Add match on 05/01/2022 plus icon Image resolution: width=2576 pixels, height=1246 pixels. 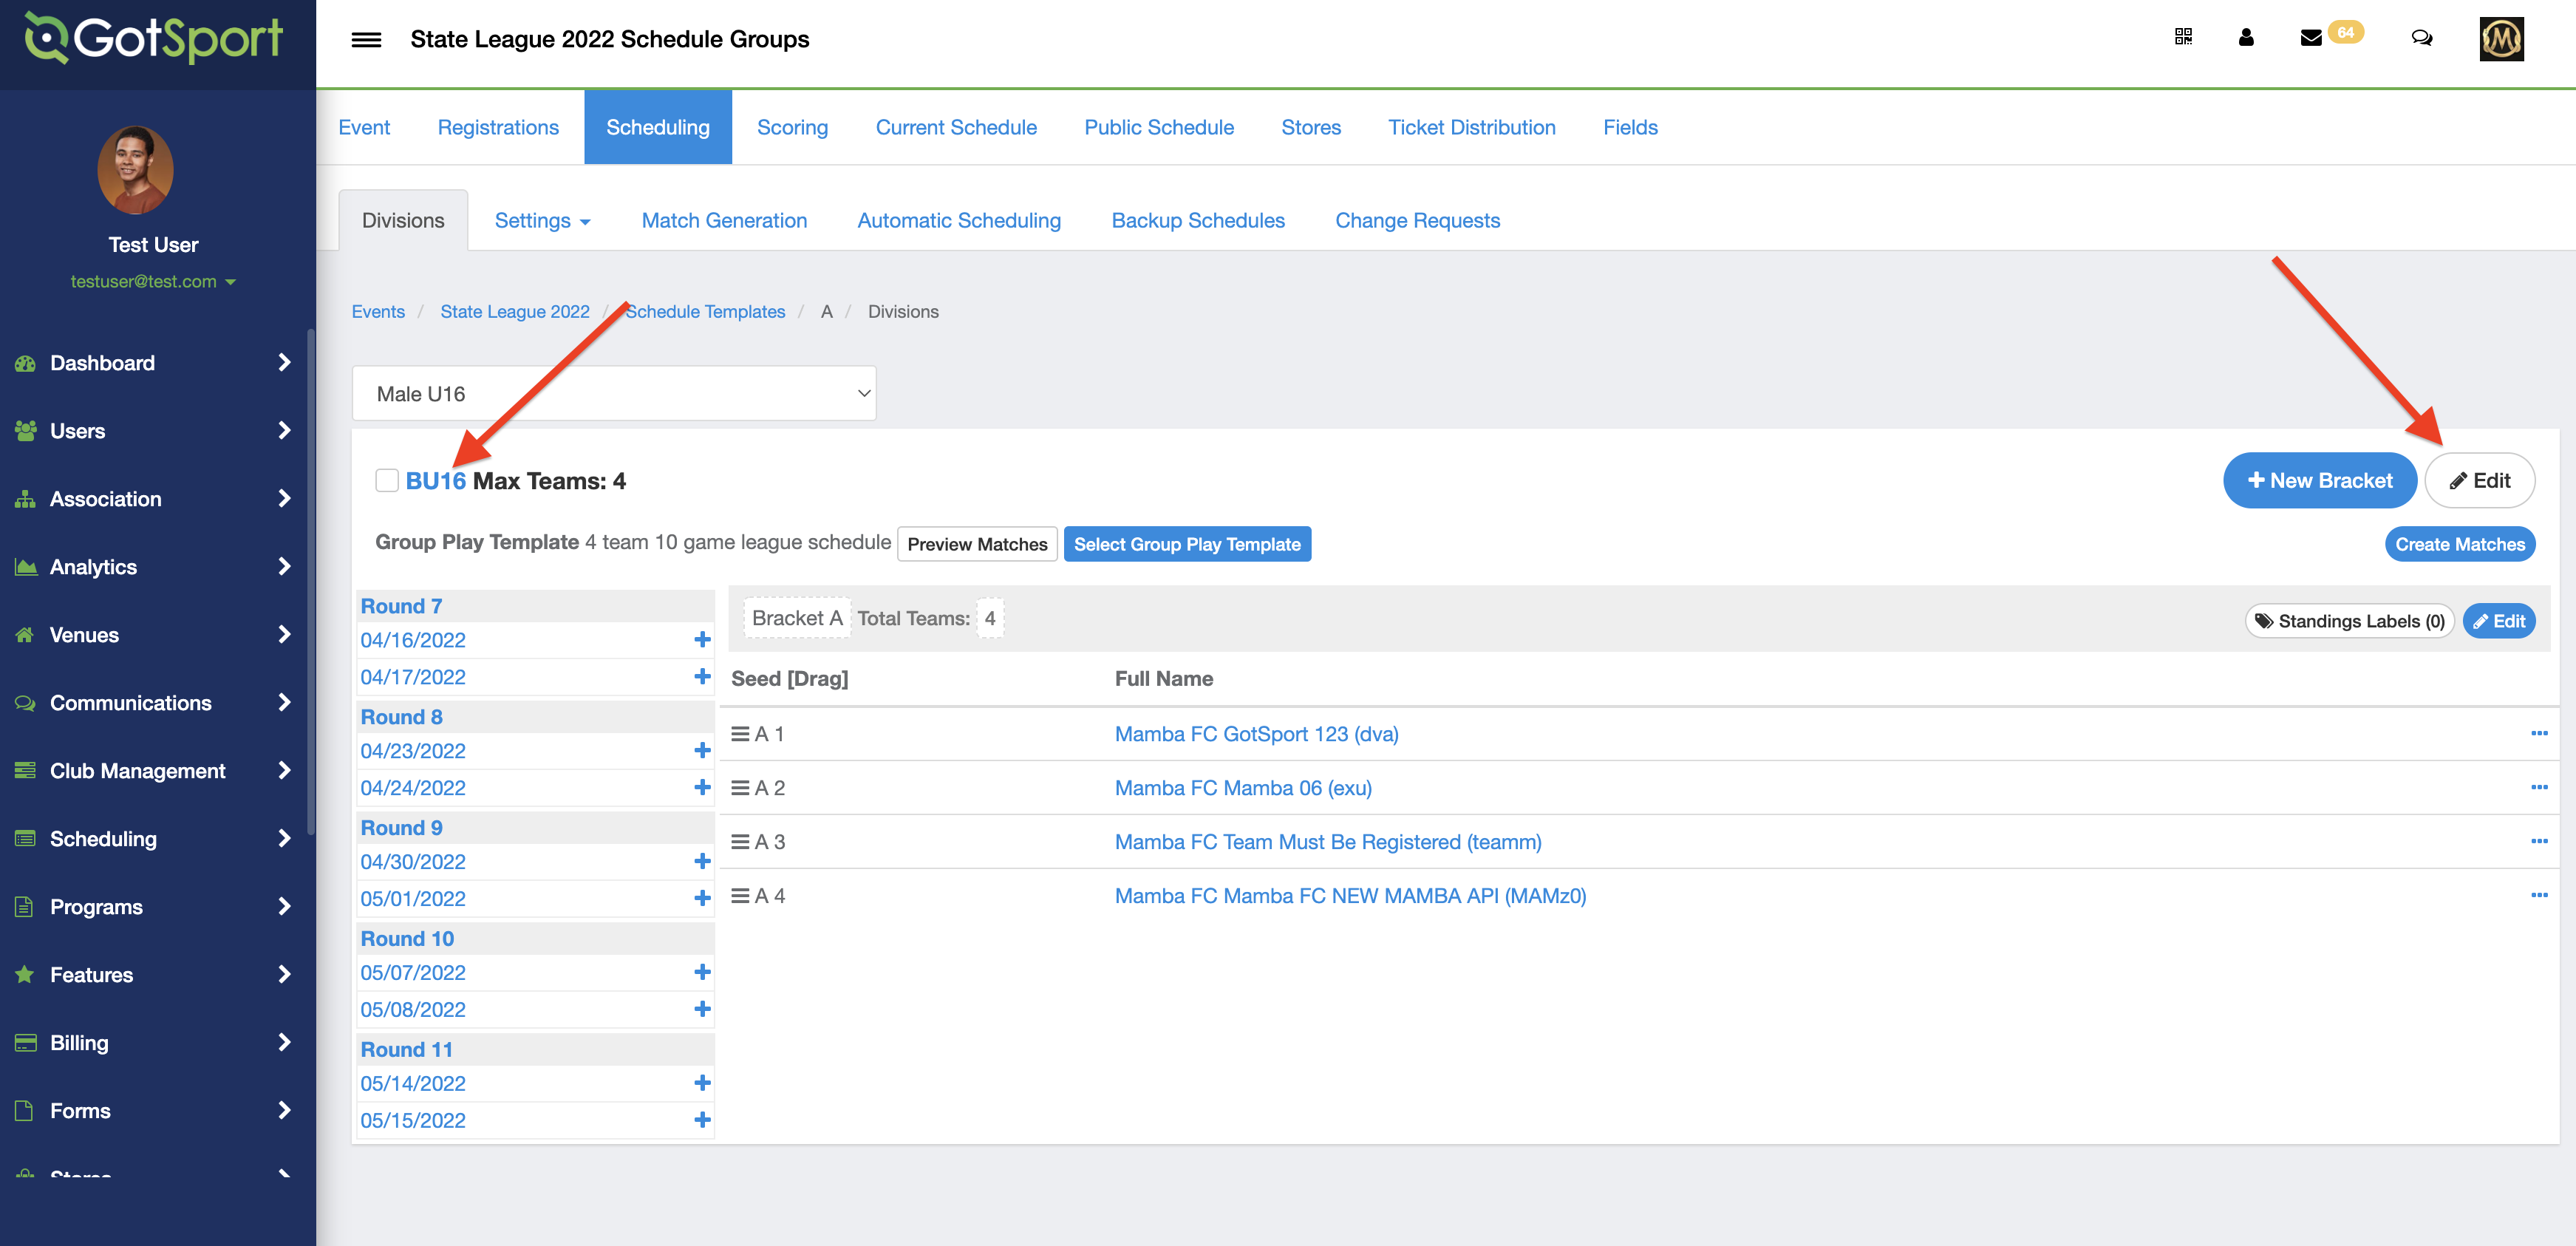point(702,898)
